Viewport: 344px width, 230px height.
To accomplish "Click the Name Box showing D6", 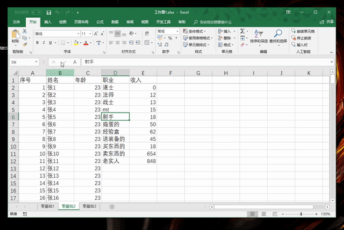I will (25, 62).
